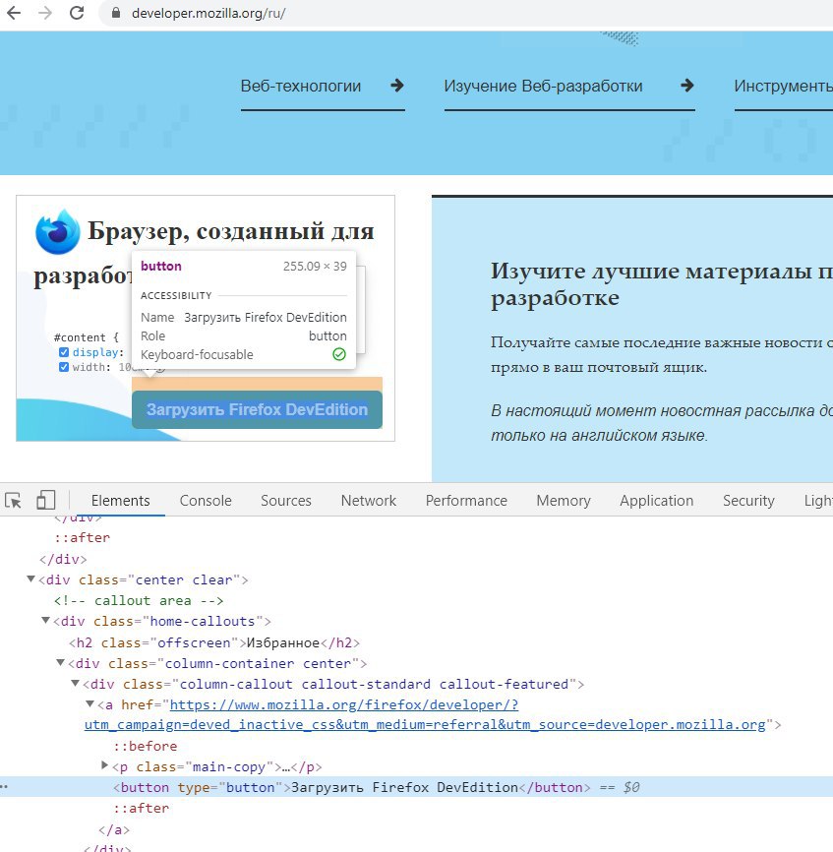The image size is (833, 852).
Task: Select the closing </a> tag row
Action: coord(114,829)
